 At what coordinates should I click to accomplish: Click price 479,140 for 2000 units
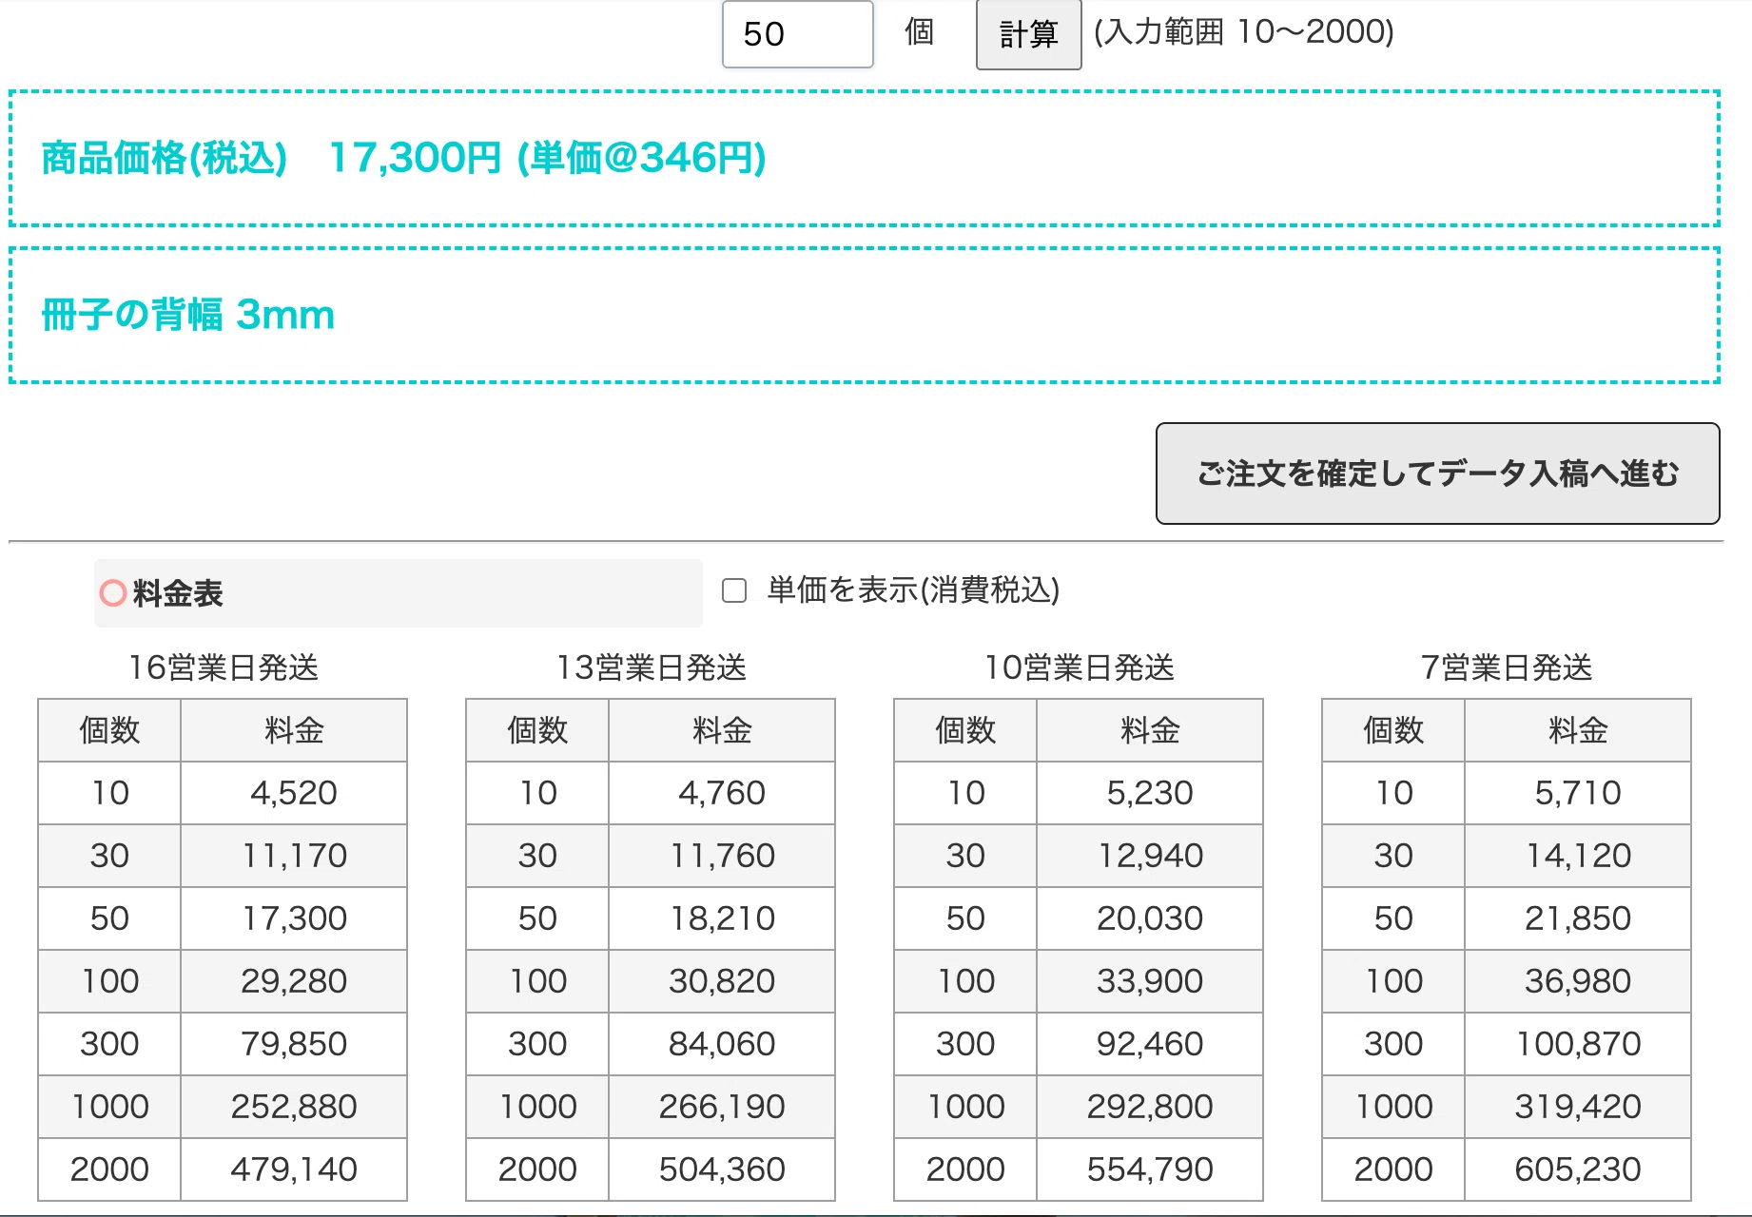coord(294,1169)
